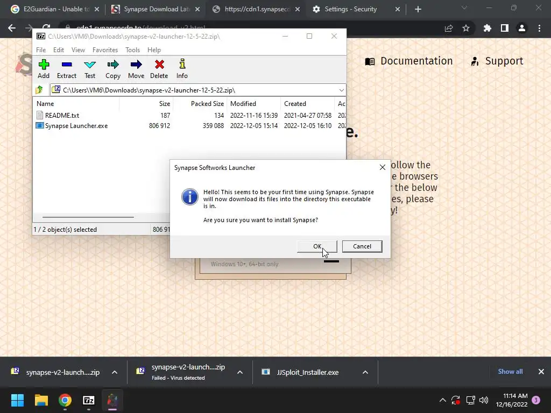
Task: Expand the Chrome tab search chevron
Action: pyautogui.click(x=464, y=8)
